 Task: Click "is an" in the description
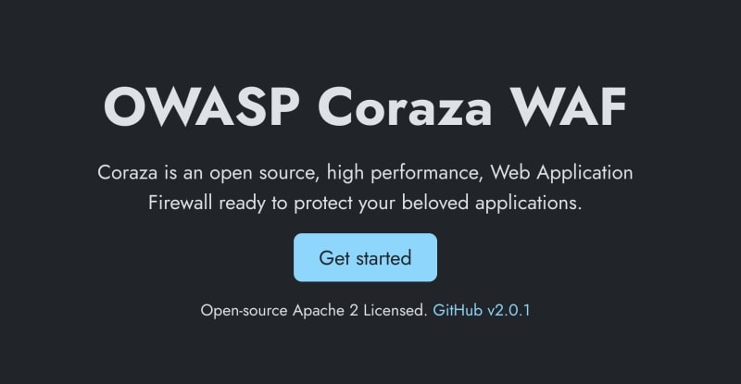180,173
